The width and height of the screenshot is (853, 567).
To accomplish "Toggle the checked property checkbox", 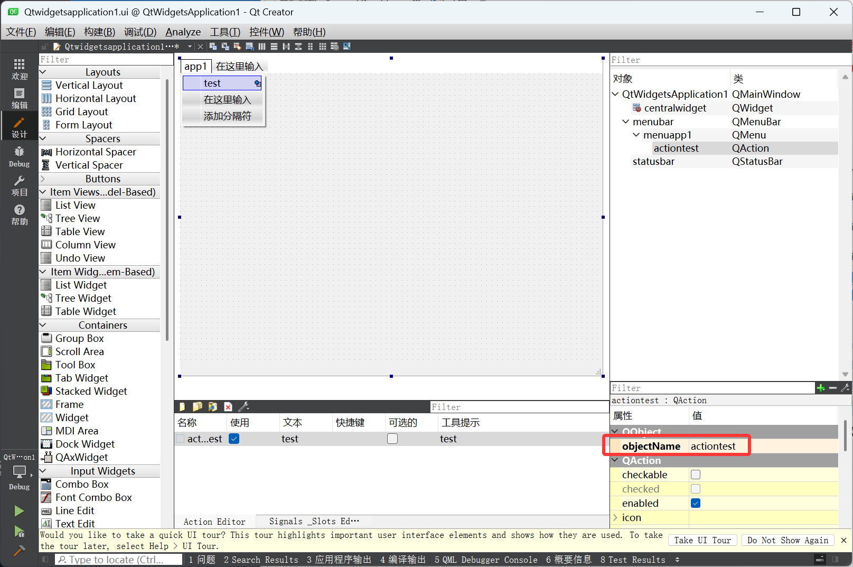I will (696, 489).
